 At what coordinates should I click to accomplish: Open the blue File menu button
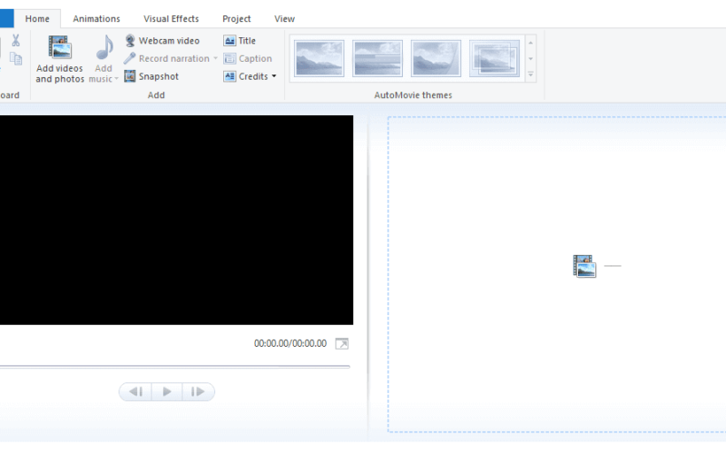(6, 18)
